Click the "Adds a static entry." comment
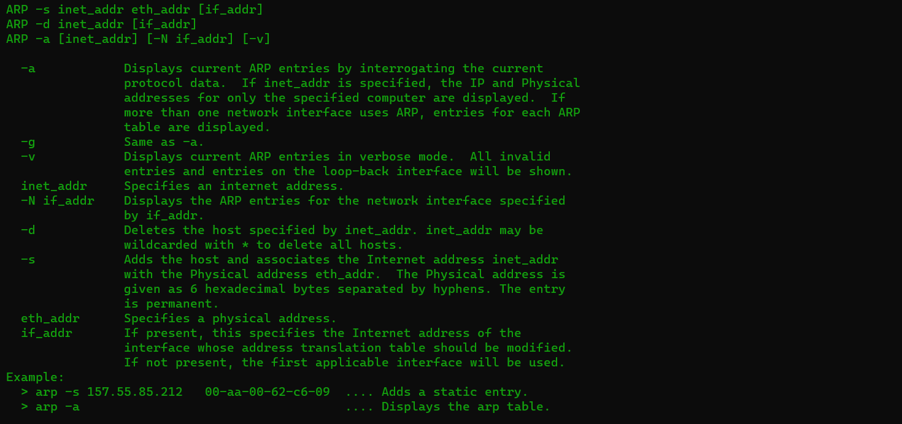Image resolution: width=902 pixels, height=424 pixels. (x=455, y=392)
